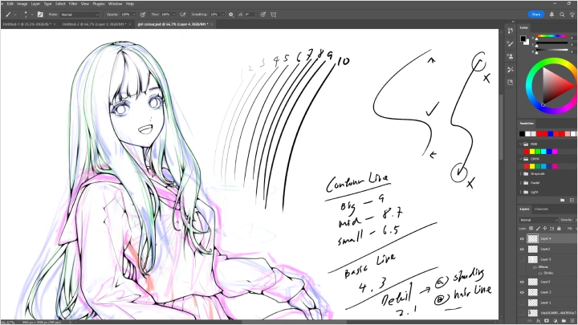The image size is (578, 325).
Task: Open the Image menu
Action: coord(22,4)
